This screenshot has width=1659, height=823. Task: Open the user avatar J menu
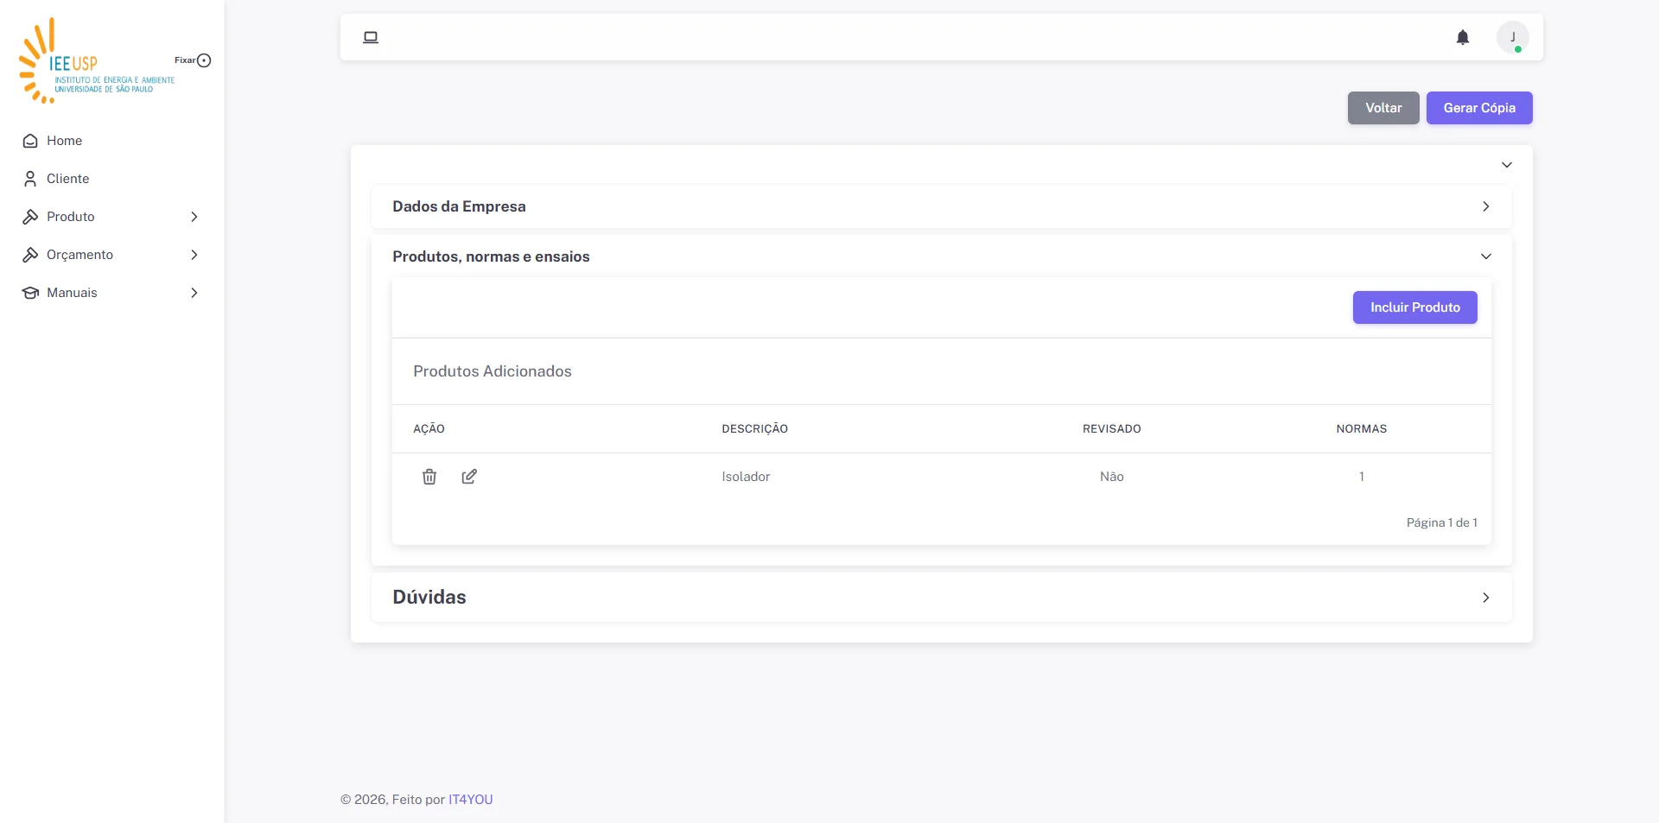1513,37
